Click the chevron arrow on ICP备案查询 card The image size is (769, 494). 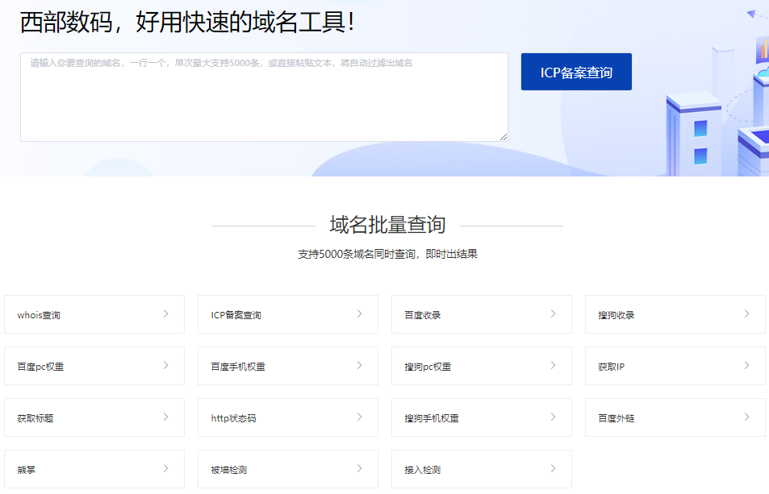pos(359,314)
